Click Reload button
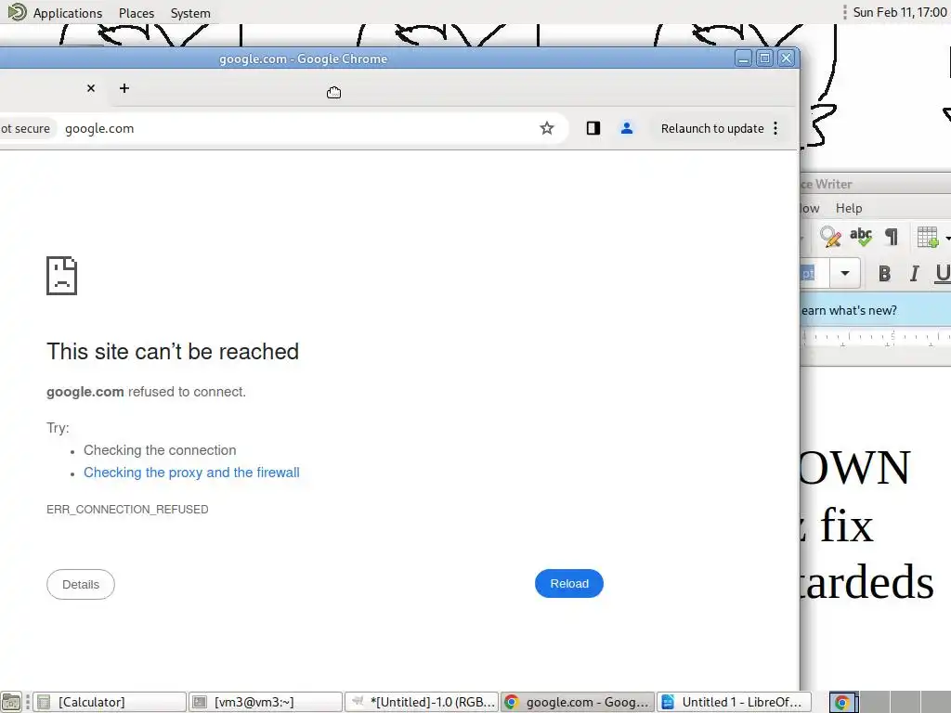The width and height of the screenshot is (951, 713). pyautogui.click(x=569, y=583)
